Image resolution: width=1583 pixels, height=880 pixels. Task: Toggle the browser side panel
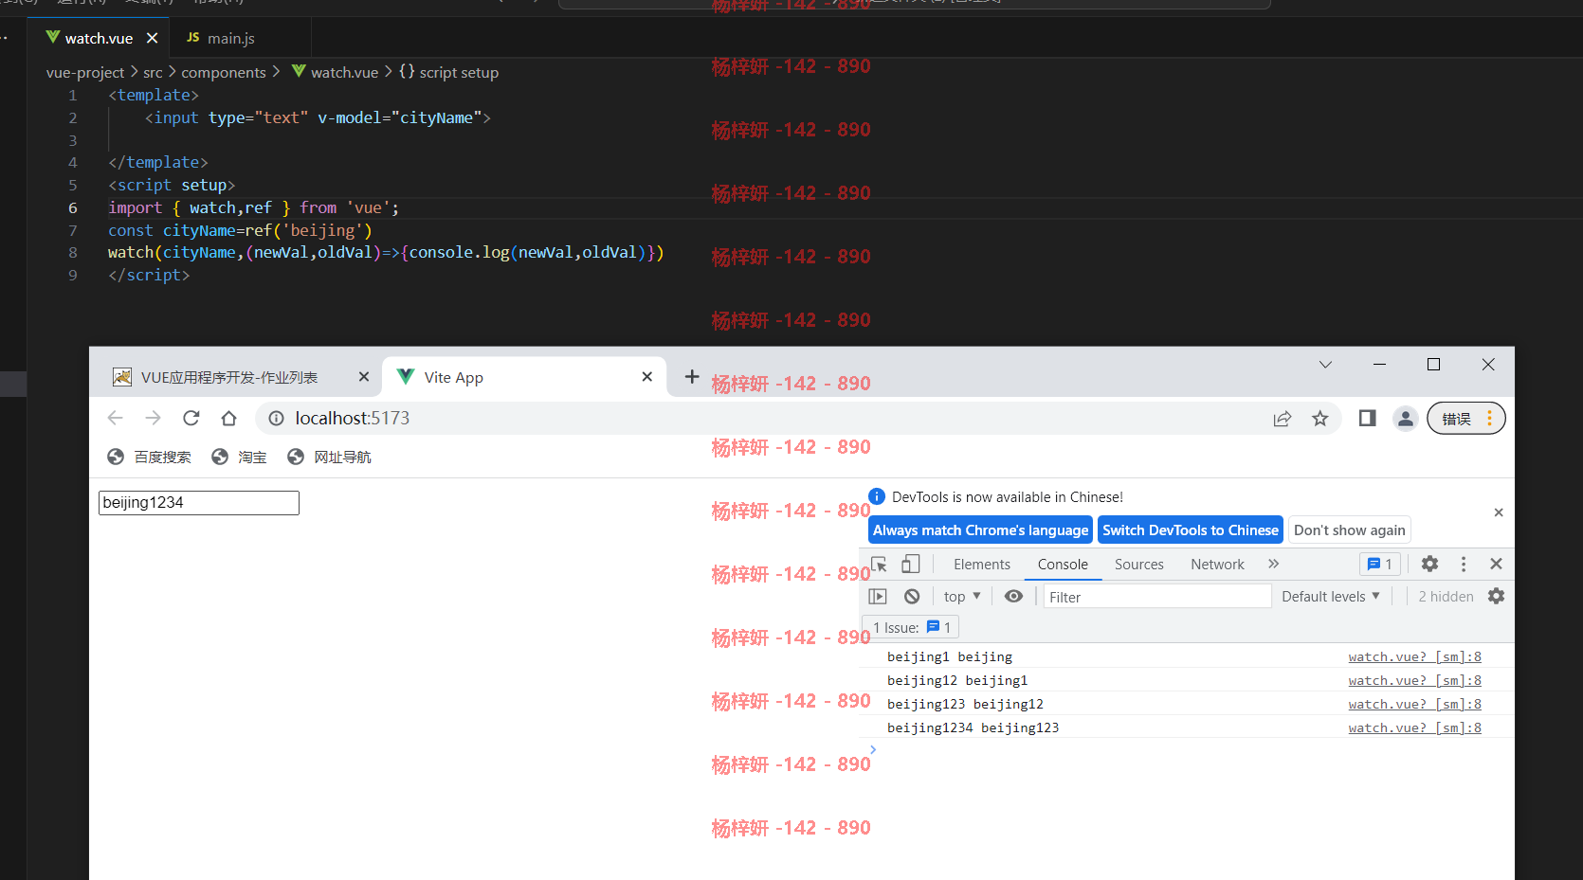pos(1367,418)
